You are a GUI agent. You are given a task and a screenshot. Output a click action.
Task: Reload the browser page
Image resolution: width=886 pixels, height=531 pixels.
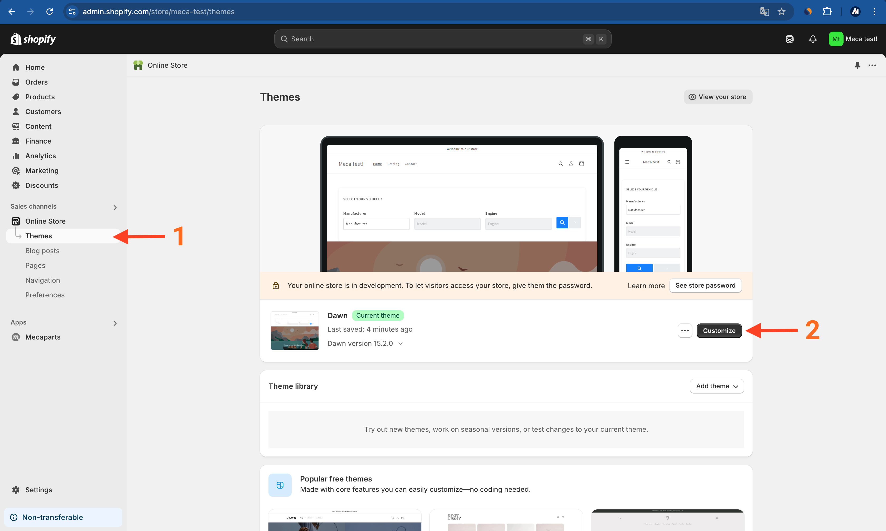pyautogui.click(x=49, y=11)
